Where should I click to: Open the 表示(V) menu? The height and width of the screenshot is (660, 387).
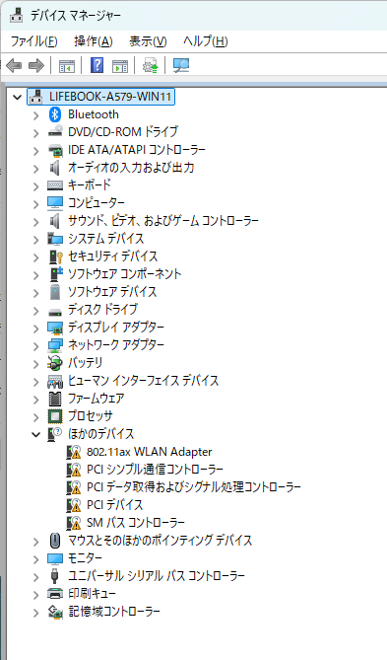(x=148, y=41)
